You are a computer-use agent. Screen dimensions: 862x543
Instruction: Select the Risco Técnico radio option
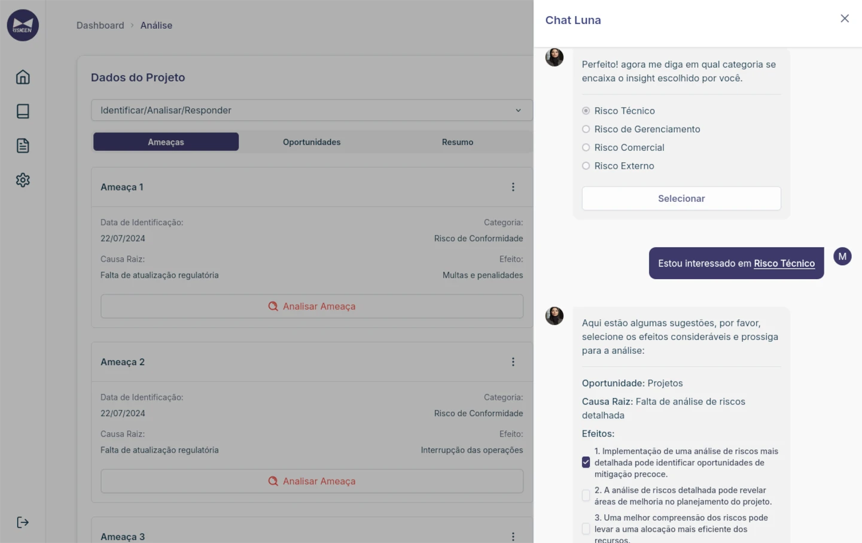click(586, 111)
